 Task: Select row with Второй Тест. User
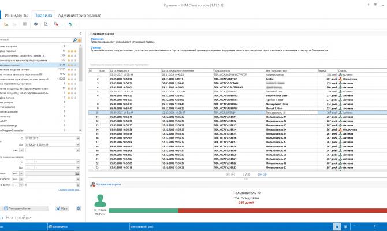coord(237,96)
